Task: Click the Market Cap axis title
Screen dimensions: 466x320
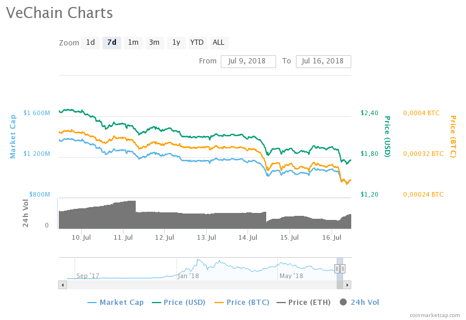Action: coord(13,137)
